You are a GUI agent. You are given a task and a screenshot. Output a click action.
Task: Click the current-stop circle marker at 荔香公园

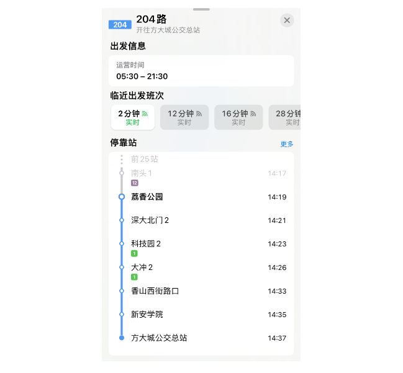coord(122,197)
